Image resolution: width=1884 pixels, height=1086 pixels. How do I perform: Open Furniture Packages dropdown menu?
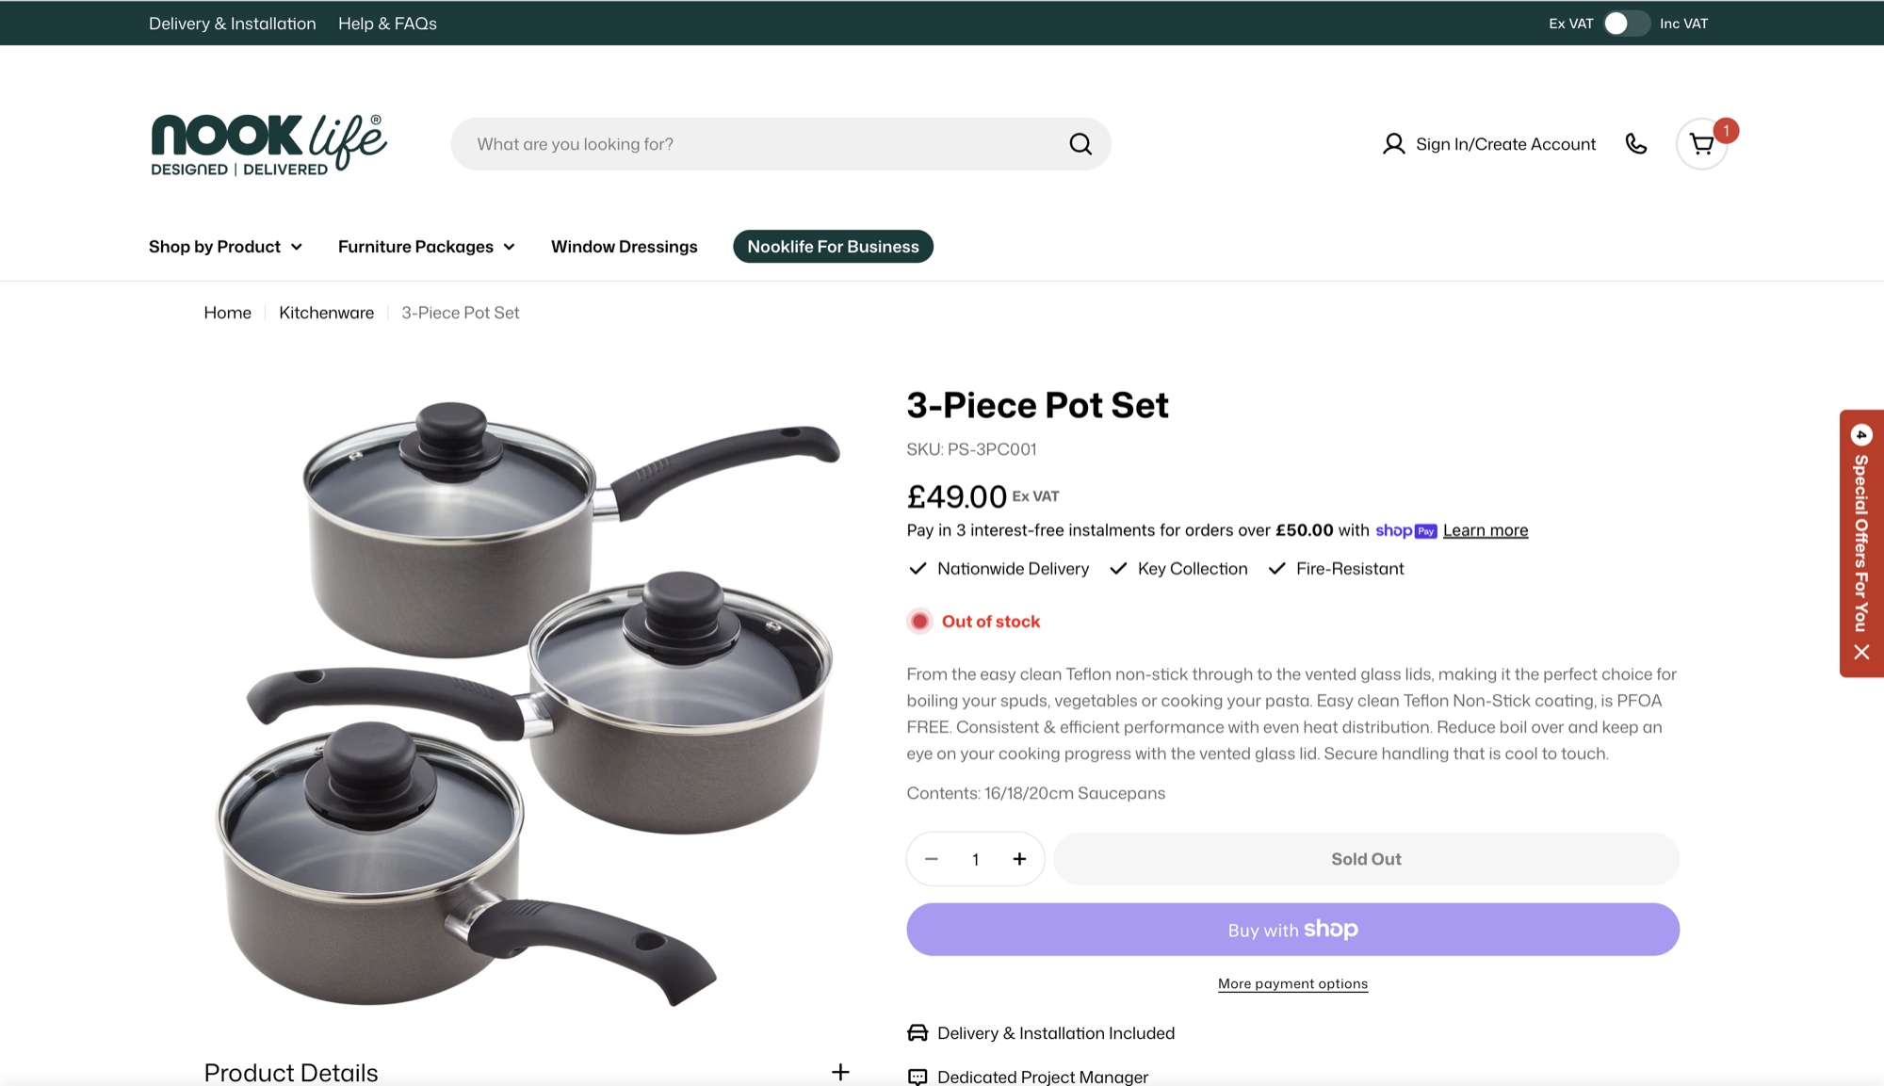[426, 247]
